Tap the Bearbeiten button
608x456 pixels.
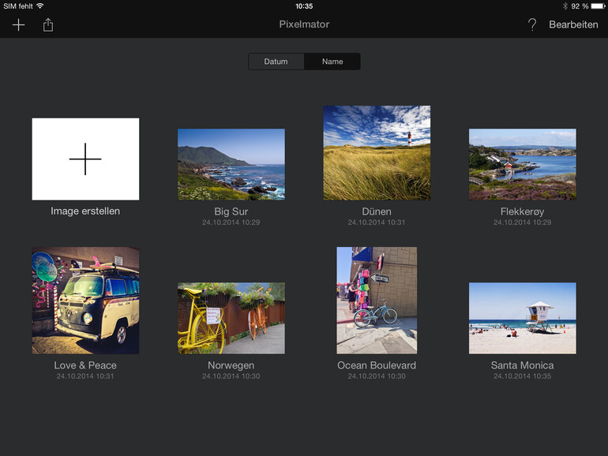tap(573, 24)
